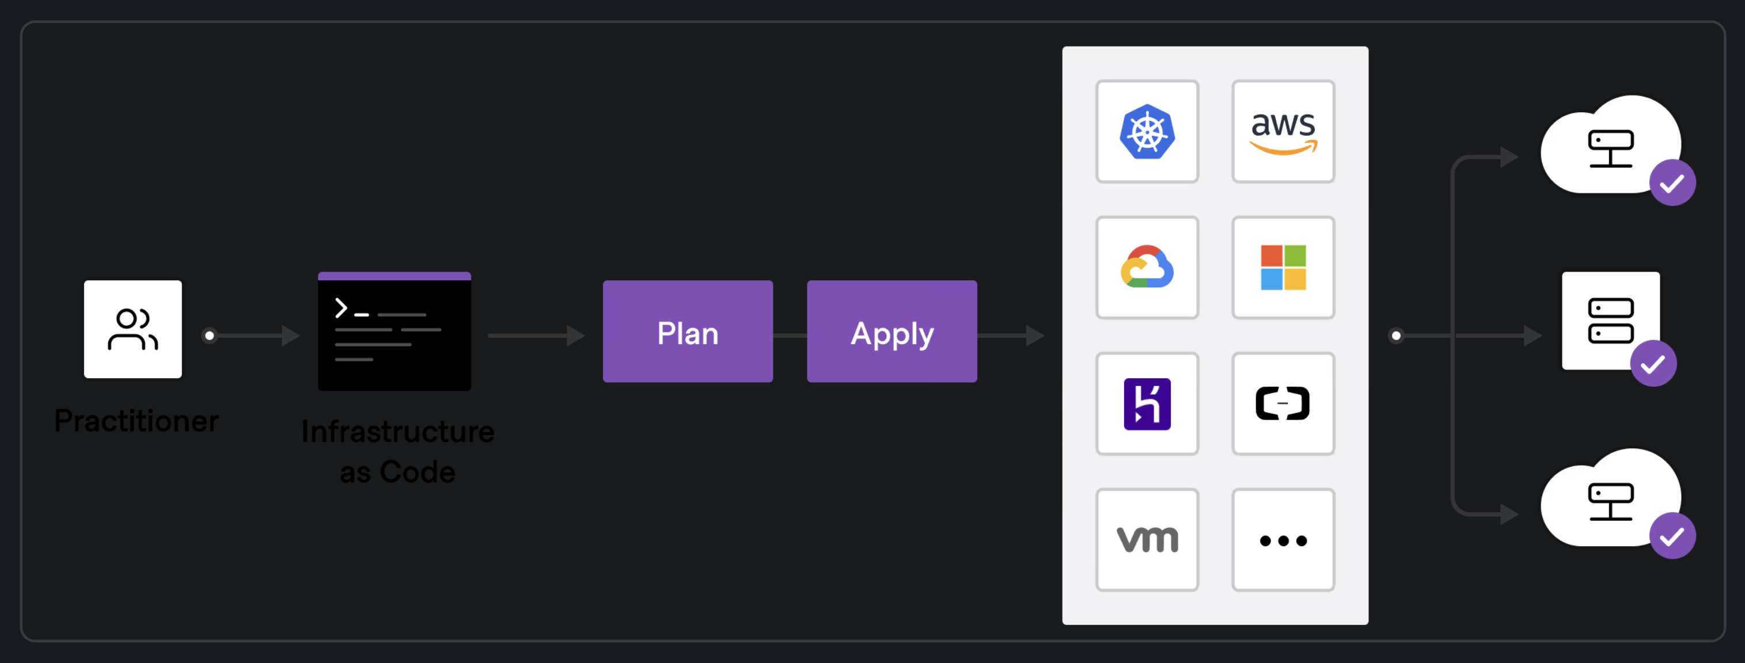Click the bottom cloud server icon

pyautogui.click(x=1610, y=498)
